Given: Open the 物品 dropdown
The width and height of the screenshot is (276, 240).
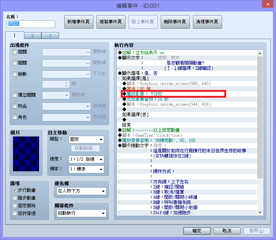Looking at the screenshot, I should coord(67,106).
